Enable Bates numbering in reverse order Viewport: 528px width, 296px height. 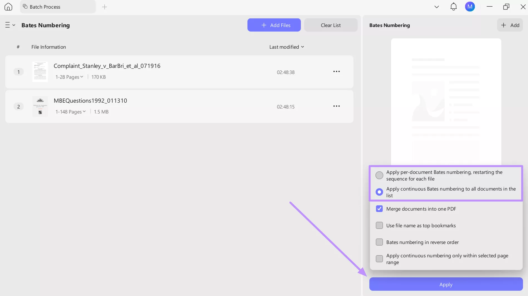379,242
